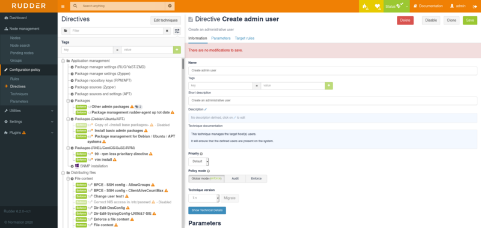Click the Disable directive button
Image resolution: width=481 pixels, height=228 pixels.
click(x=431, y=20)
